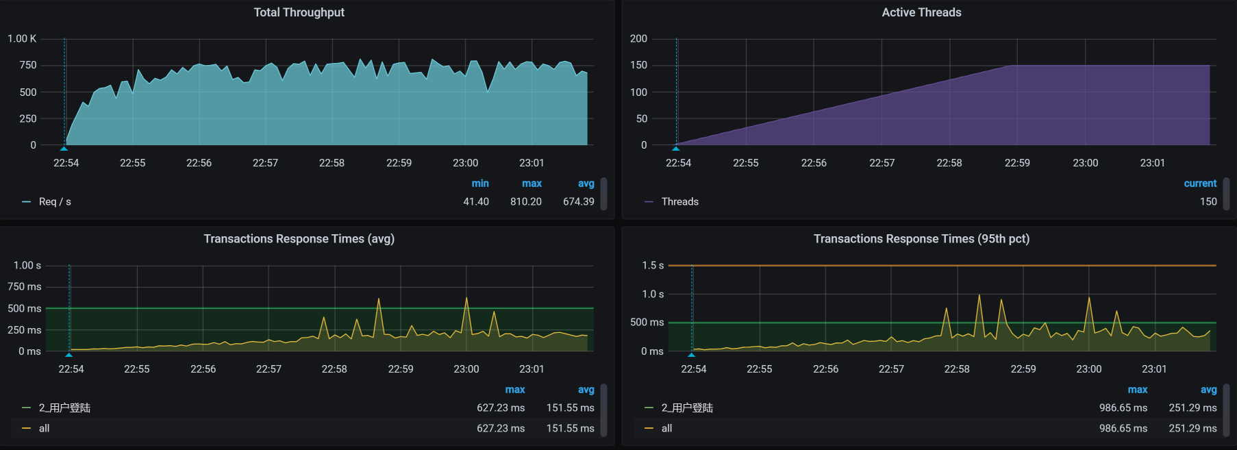Screen dimensions: 1237x450
Task: Click the annotation marker in the avg Response Times chart
Action: [69, 354]
